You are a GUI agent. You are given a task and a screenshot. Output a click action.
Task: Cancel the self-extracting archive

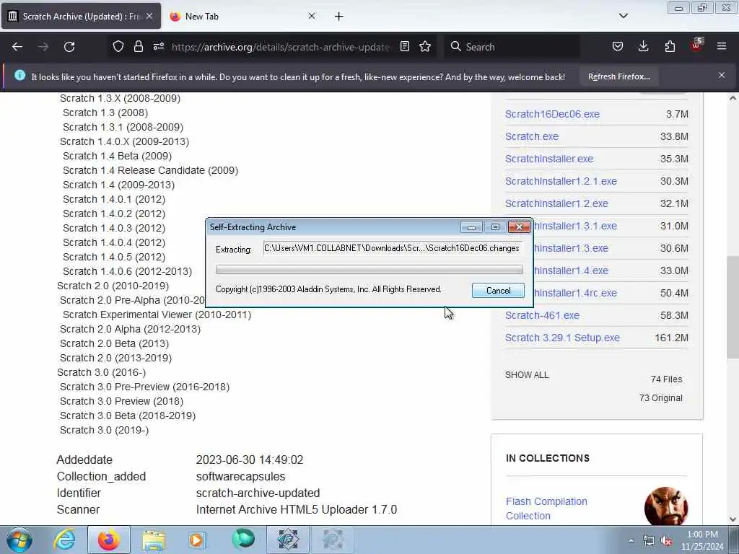coord(498,291)
